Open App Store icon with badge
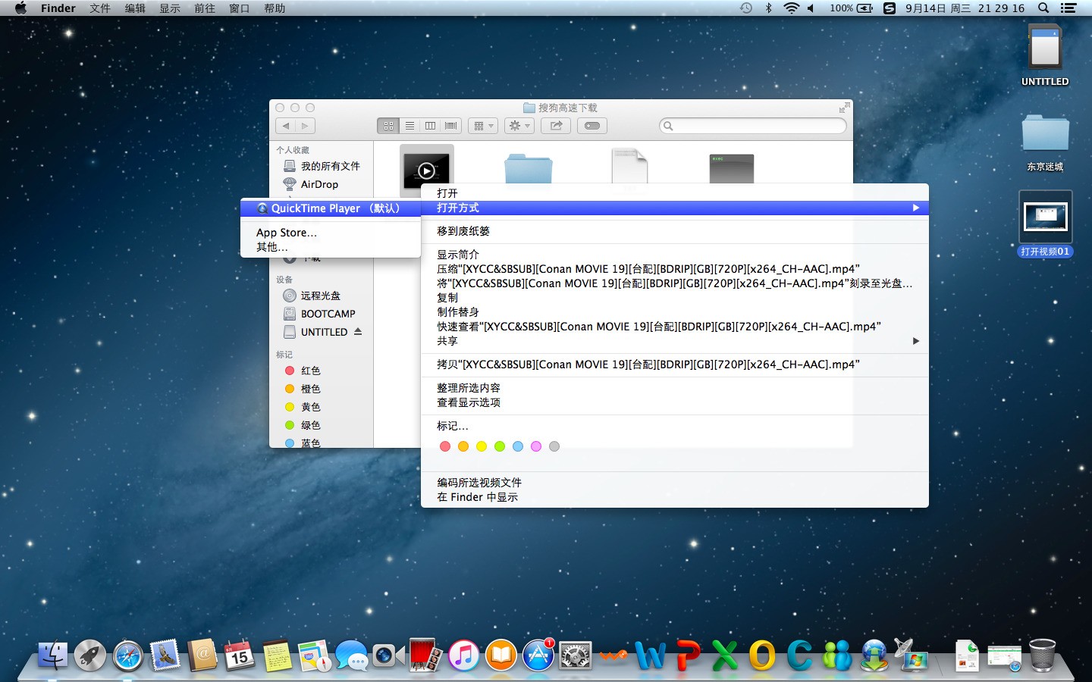Image resolution: width=1092 pixels, height=682 pixels. [538, 655]
